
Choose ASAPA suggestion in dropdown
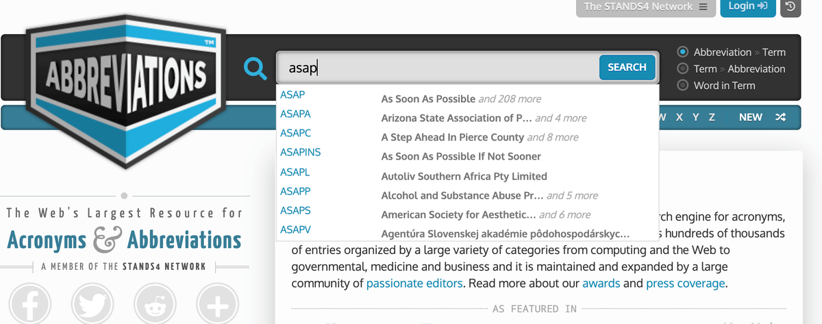(x=295, y=114)
